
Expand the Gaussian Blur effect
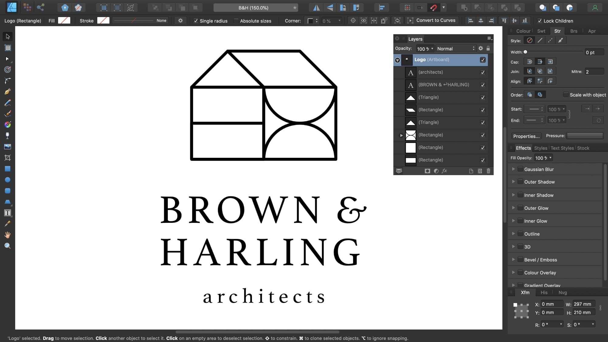point(513,169)
